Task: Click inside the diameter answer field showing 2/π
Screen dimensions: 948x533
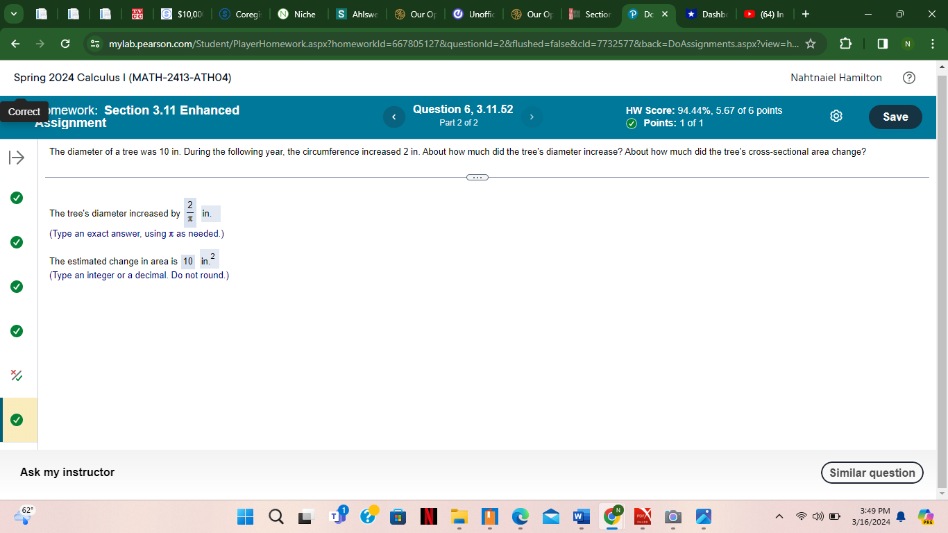Action: coord(189,213)
